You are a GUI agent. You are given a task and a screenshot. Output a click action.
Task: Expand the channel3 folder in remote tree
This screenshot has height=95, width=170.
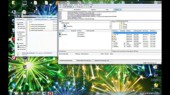pos(120,28)
